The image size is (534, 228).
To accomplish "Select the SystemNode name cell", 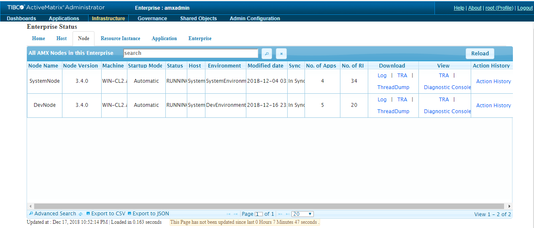I will point(44,81).
